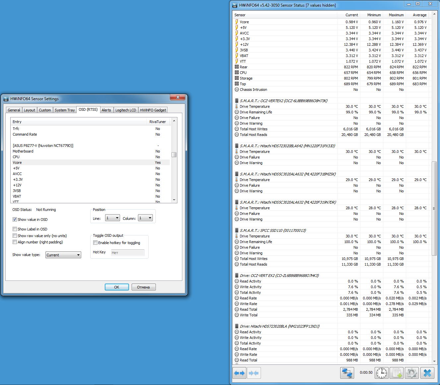Select the Motherboard entry in the settings list

click(x=90, y=151)
